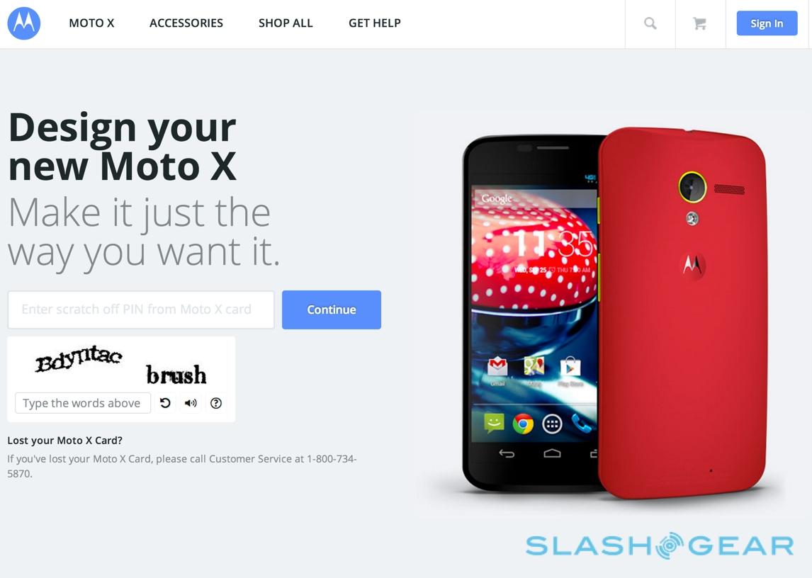The width and height of the screenshot is (812, 578).
Task: Play the audio CAPTCHA speaker icon
Action: [x=191, y=403]
